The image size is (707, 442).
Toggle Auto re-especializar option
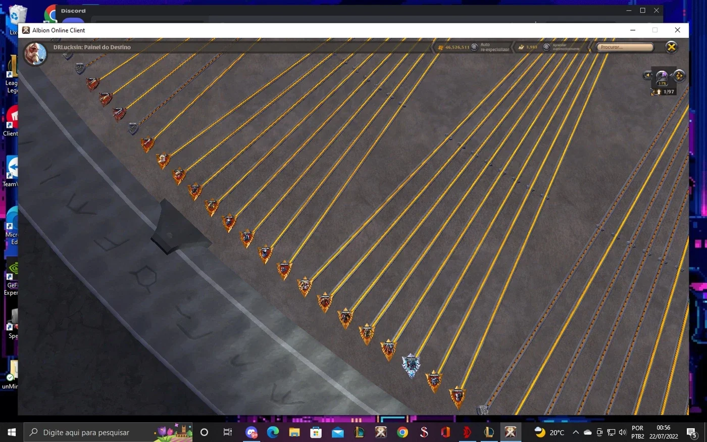click(474, 47)
